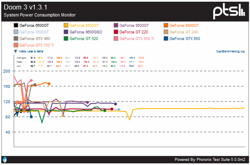Screen dimensions: 250x165
Task: Select the GeForce GT 220 legend label
Action: click(133, 32)
